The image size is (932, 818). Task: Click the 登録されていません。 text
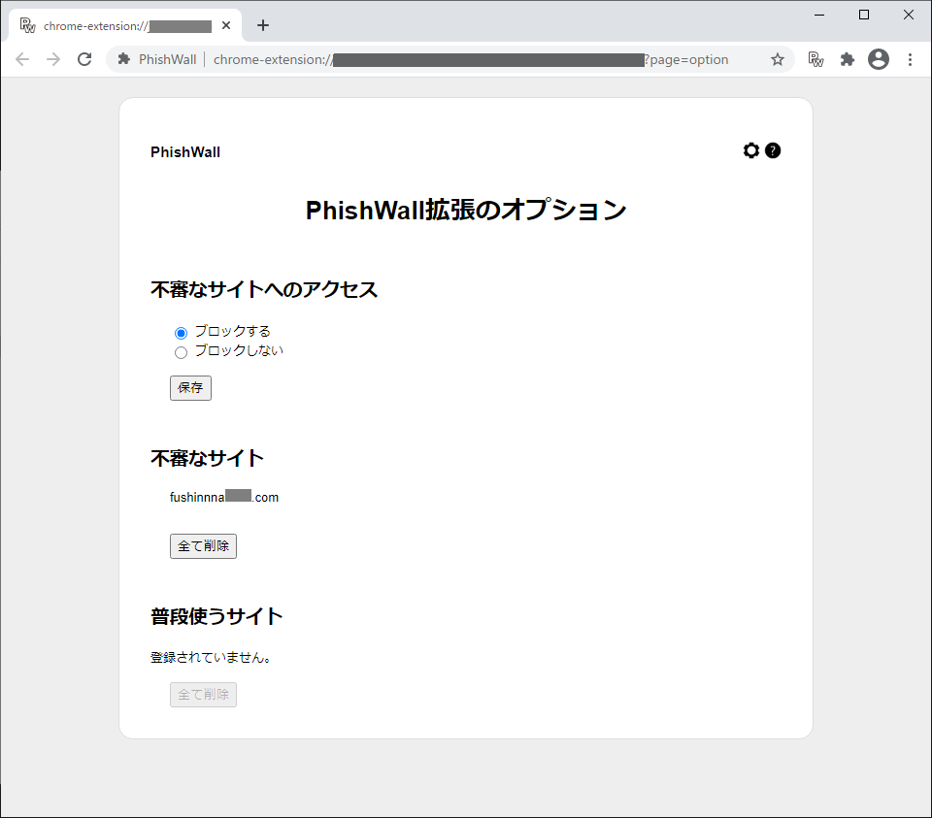(x=211, y=658)
